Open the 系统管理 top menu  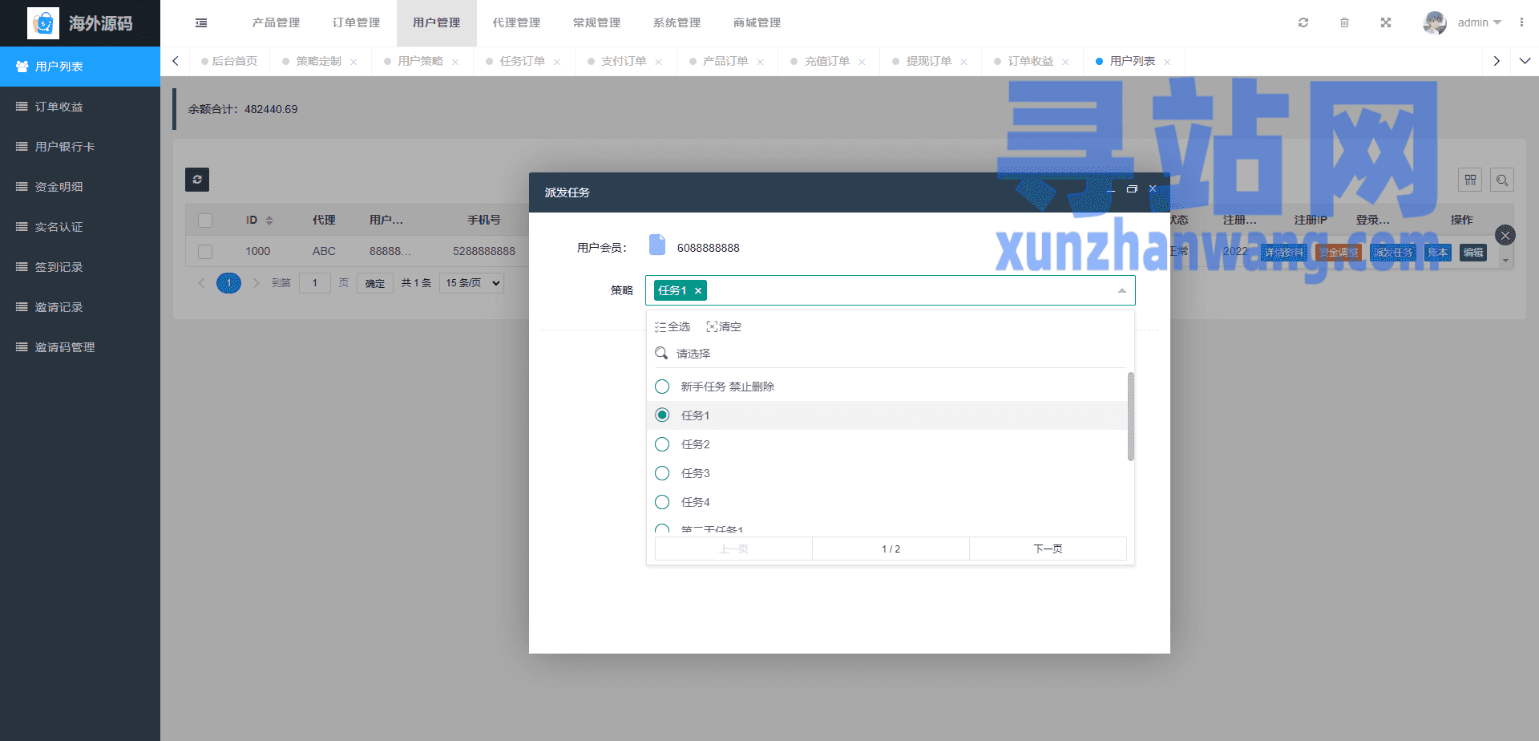pyautogui.click(x=677, y=22)
